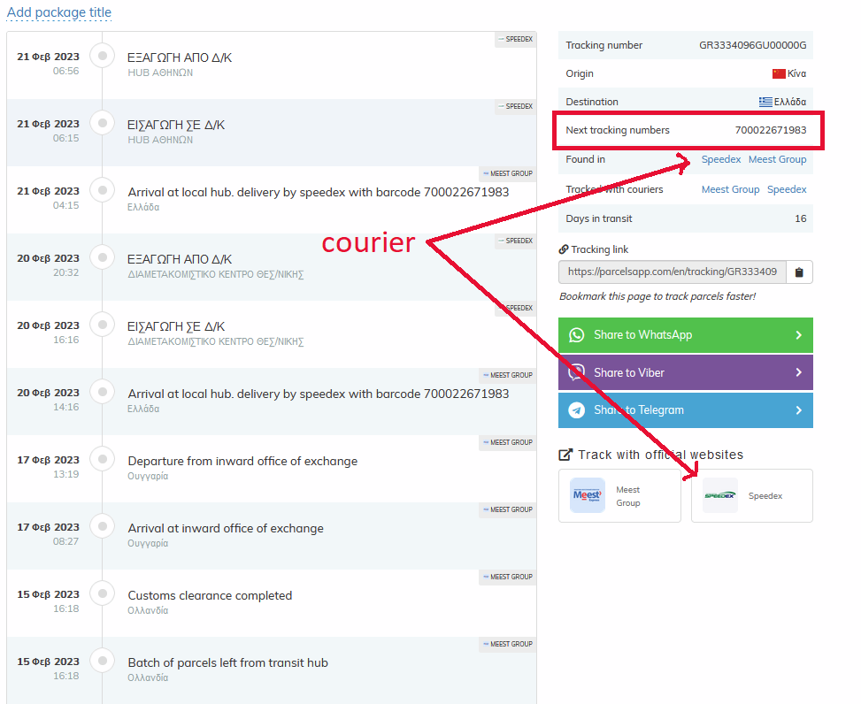This screenshot has height=704, width=861.
Task: Click MEEST GROUP tag on Customs clearance completed event
Action: pos(507,578)
